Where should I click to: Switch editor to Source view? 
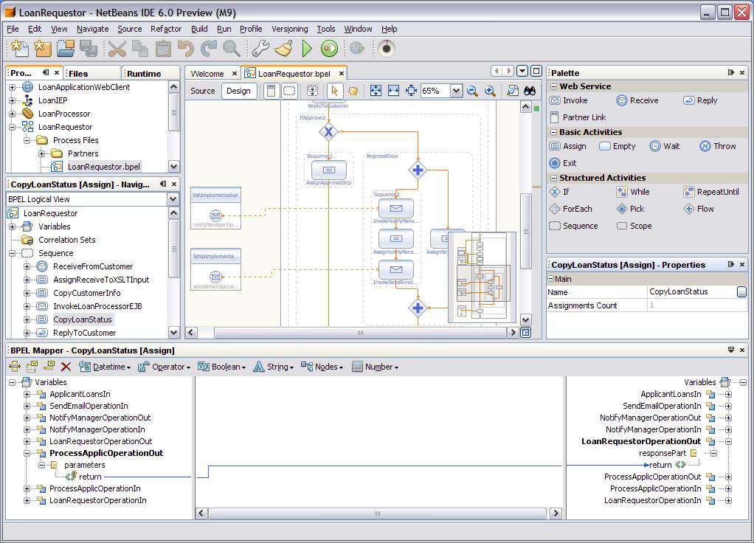coord(202,91)
